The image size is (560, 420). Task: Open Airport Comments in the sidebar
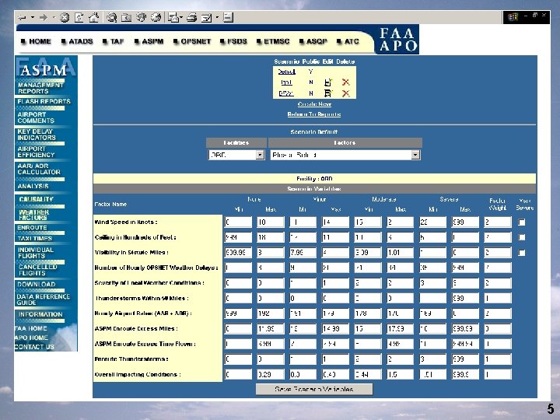[x=36, y=117]
